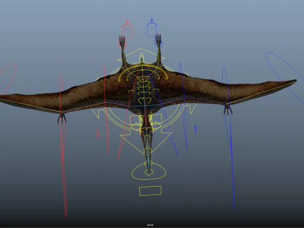Select the small red bar pole-vector marker
The height and width of the screenshot is (228, 304).
pyautogui.click(x=98, y=134)
